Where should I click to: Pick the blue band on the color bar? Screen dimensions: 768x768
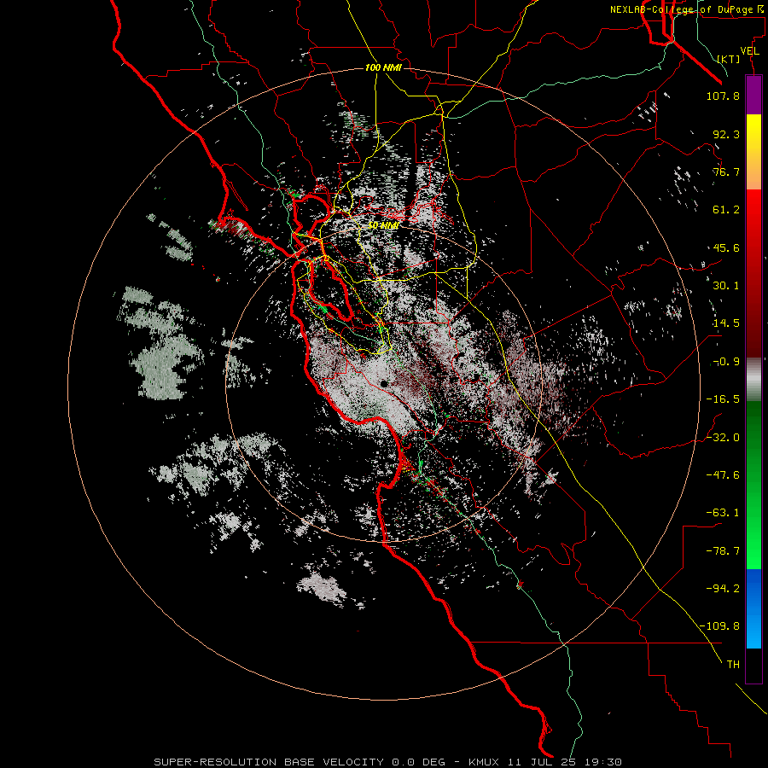click(x=753, y=608)
